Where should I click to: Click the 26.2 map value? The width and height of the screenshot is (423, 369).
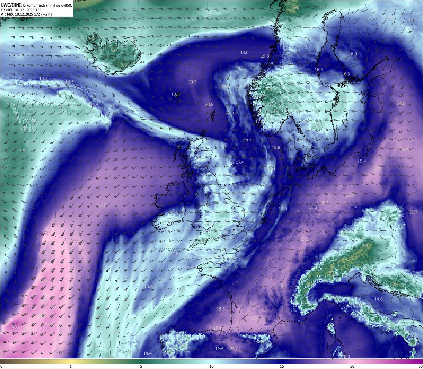pos(283,285)
